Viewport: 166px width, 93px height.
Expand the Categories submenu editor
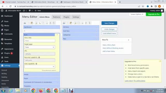click(x=96, y=35)
